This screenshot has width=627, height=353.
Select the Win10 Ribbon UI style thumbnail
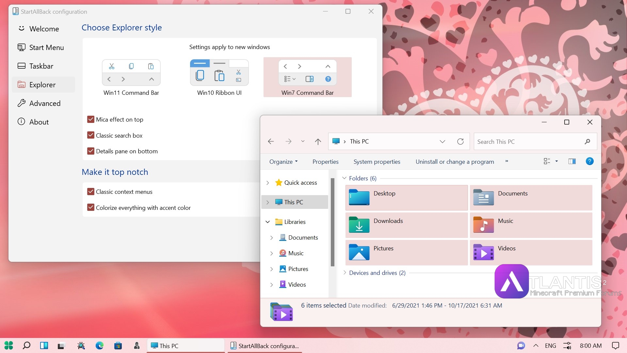point(219,73)
